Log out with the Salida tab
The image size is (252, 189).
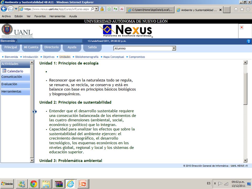92,48
